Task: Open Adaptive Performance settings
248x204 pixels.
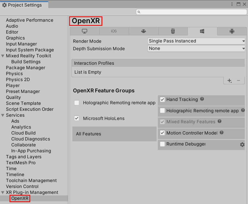Action: (x=30, y=20)
